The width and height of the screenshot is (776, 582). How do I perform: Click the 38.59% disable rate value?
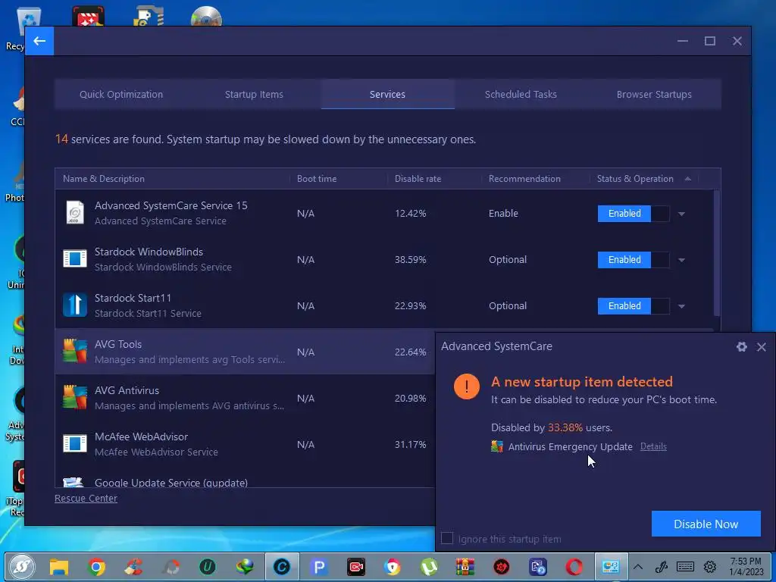click(410, 259)
